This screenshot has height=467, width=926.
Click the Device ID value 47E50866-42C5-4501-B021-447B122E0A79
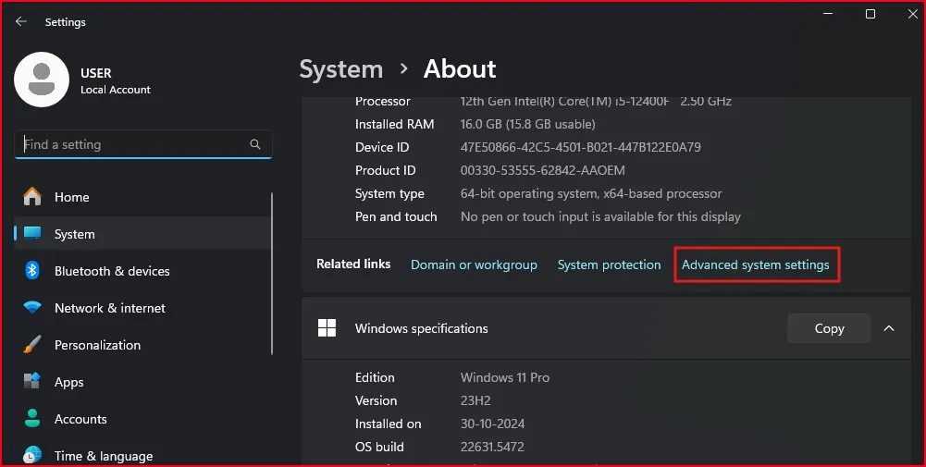coord(581,147)
